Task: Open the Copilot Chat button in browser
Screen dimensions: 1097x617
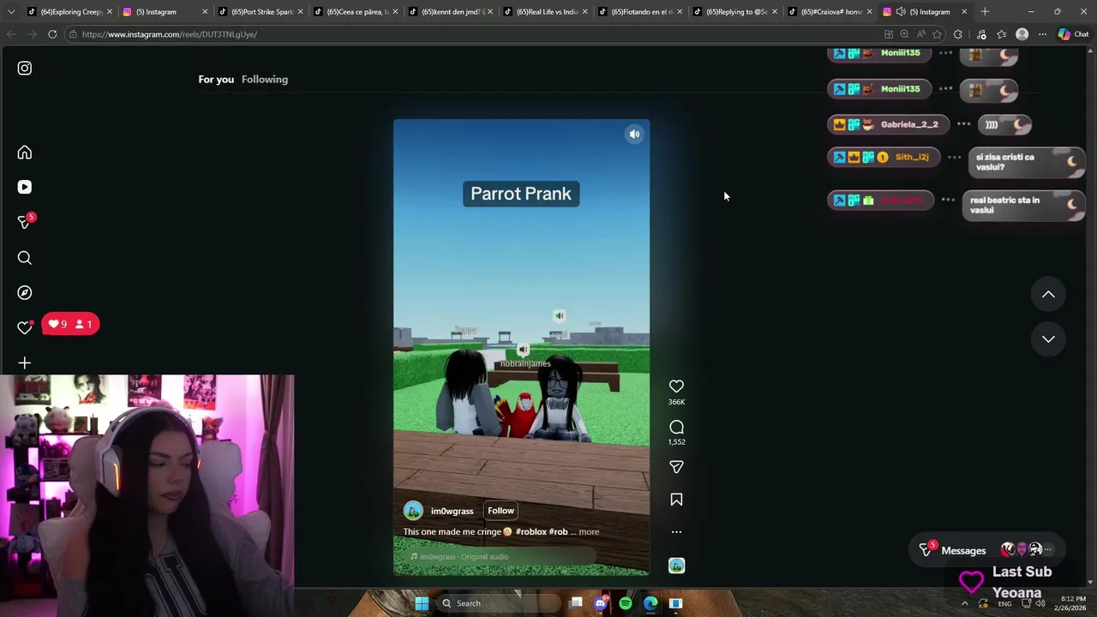Action: click(x=1073, y=34)
